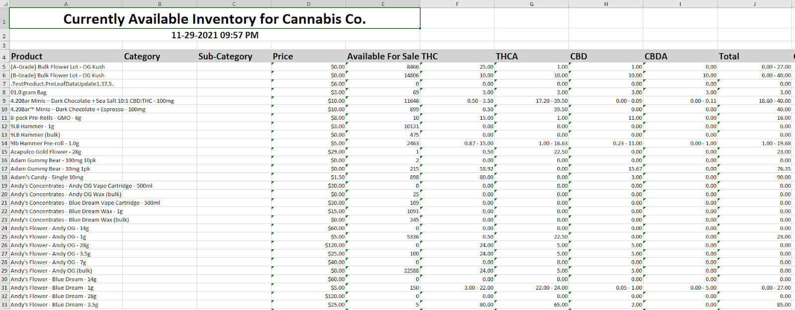Click available quantity cell '14806'
The image size is (795, 310).
pos(383,75)
